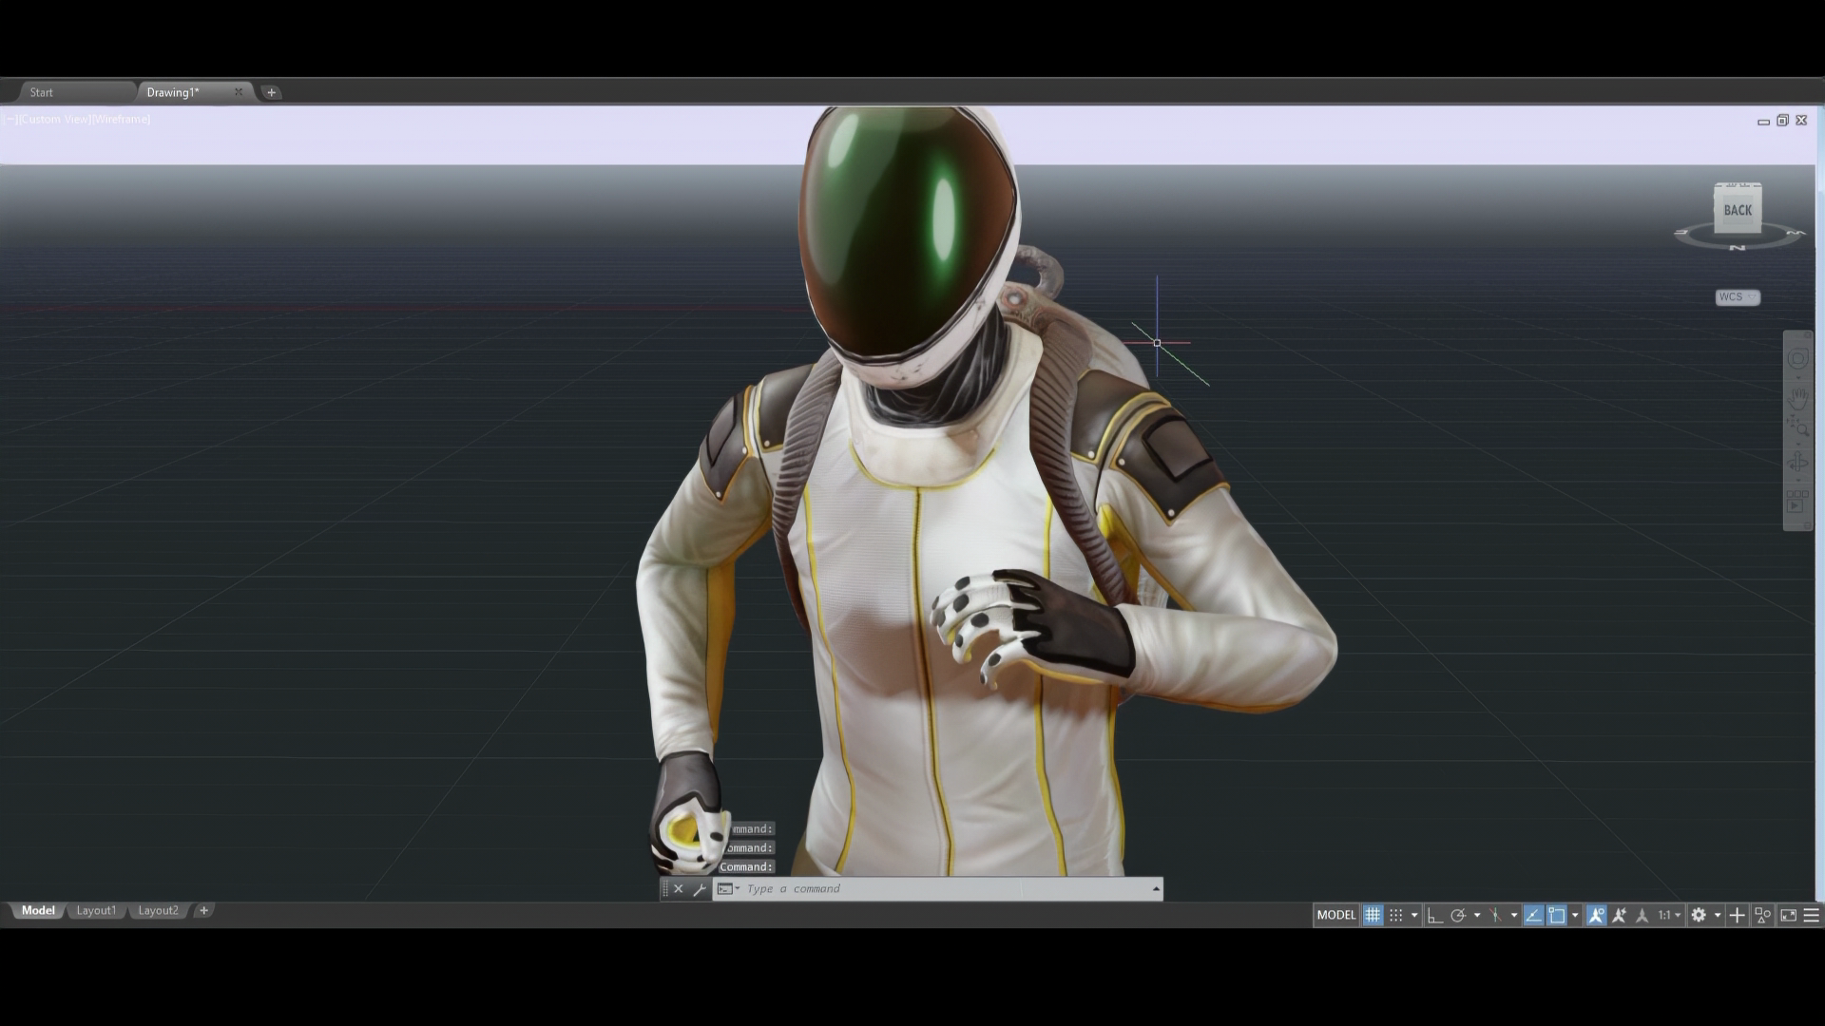
Task: Open the Custom View viewport label
Action: point(54,119)
